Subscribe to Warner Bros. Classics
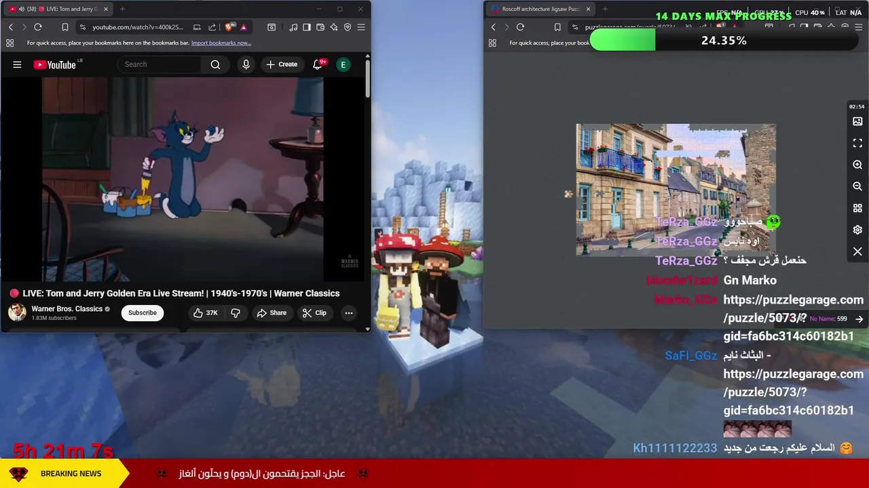 coord(143,312)
